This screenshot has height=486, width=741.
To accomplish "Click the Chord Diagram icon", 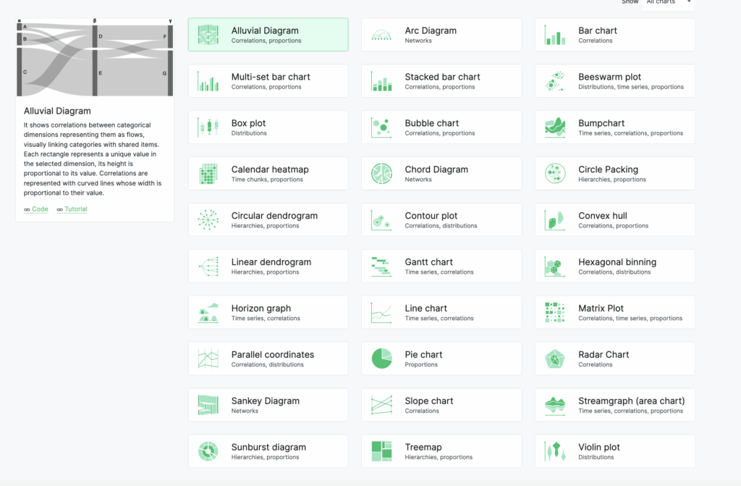I will coord(381,174).
